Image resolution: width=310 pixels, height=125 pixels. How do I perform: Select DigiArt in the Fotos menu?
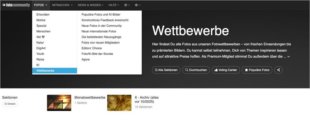pyautogui.click(x=55, y=48)
